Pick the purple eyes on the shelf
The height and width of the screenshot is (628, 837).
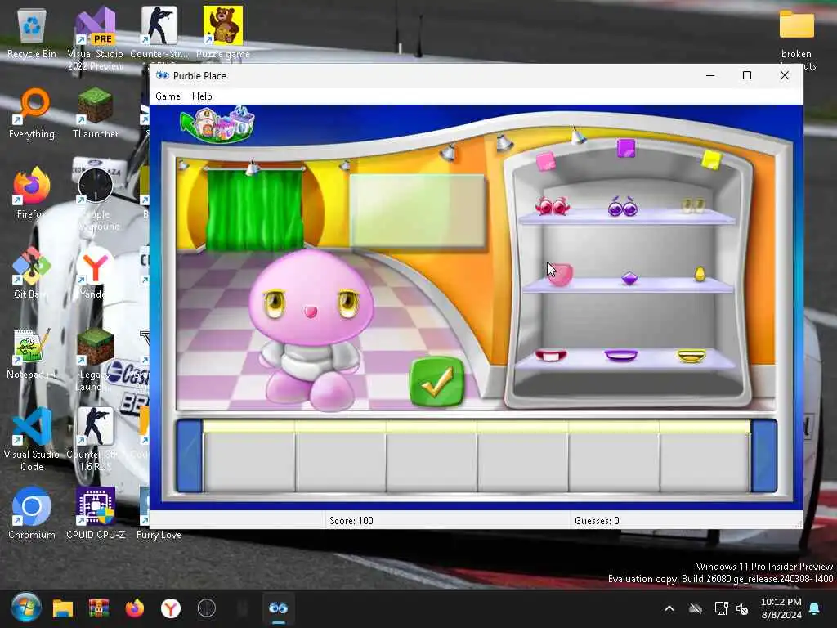point(623,206)
